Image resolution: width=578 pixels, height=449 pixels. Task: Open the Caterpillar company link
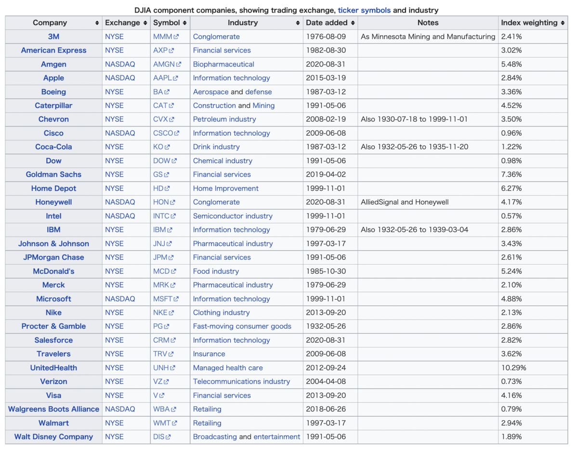point(53,105)
